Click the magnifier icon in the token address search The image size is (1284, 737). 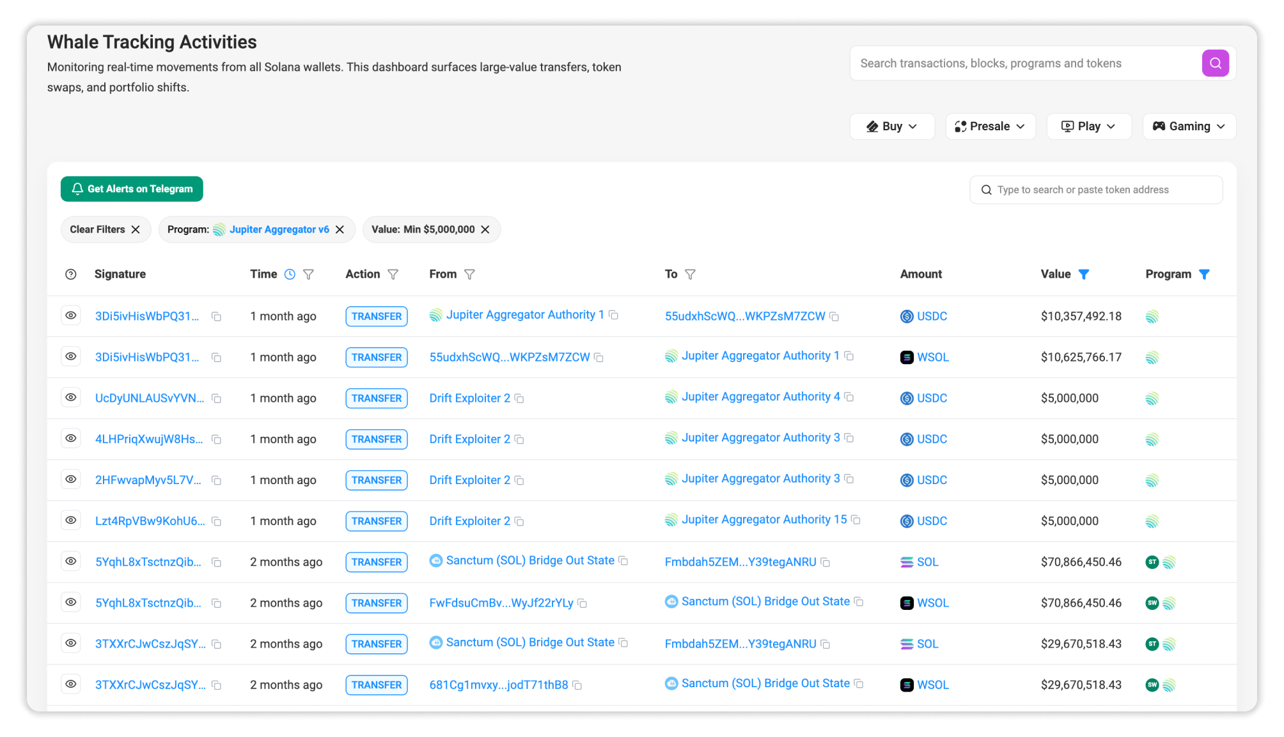(x=987, y=190)
